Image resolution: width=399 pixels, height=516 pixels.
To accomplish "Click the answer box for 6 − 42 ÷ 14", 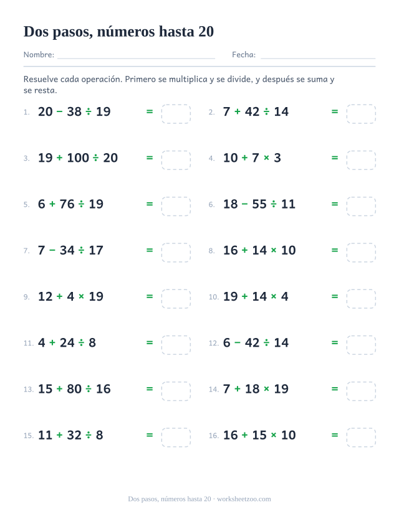I will coord(361,345).
